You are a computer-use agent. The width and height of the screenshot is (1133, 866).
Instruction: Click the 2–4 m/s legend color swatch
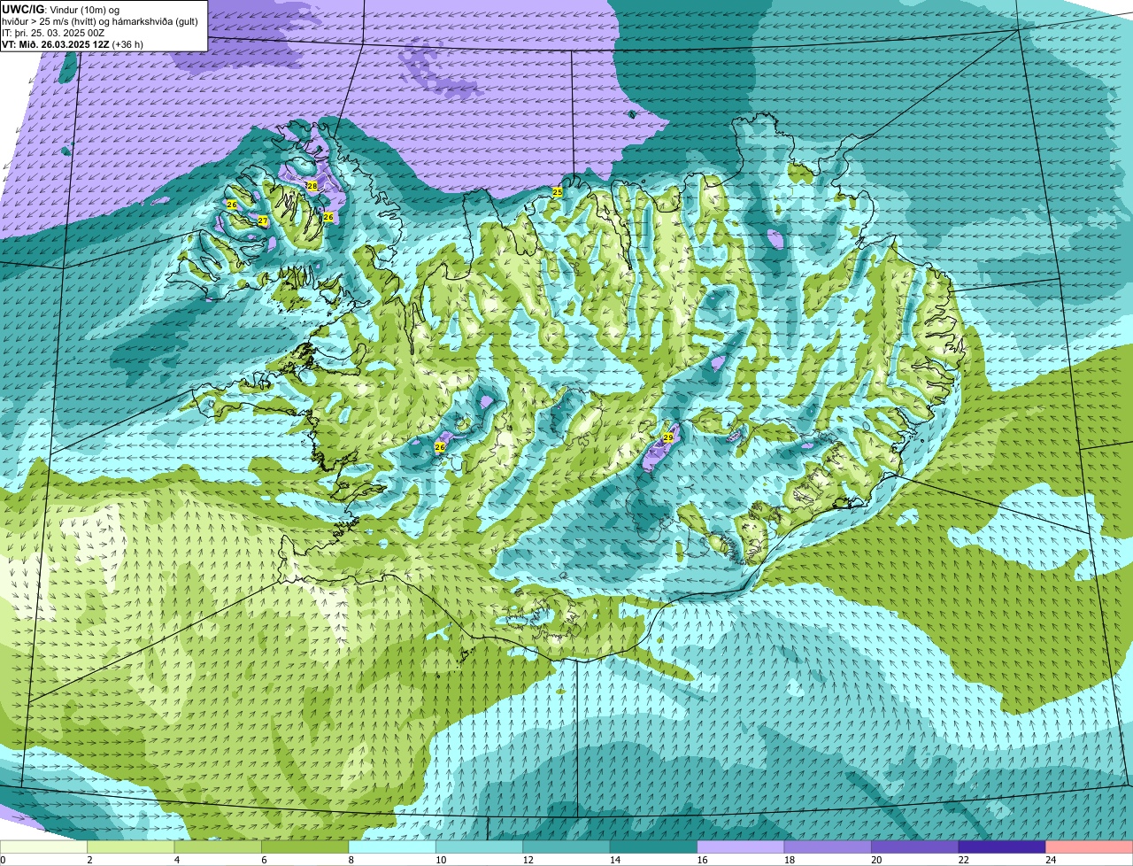[131, 847]
